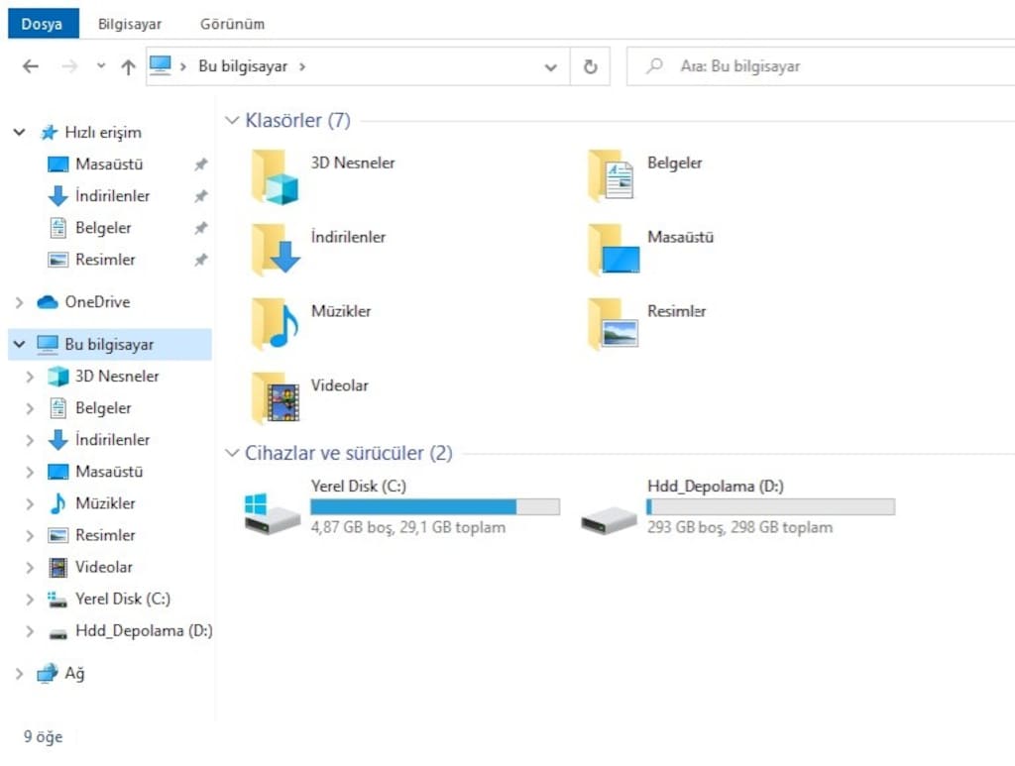Expand Yerel Disk (C:) tree node

[x=30, y=600]
